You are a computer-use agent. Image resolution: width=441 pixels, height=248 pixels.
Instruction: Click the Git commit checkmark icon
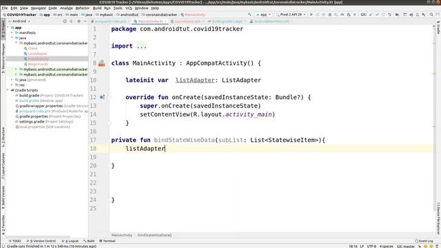pos(377,14)
